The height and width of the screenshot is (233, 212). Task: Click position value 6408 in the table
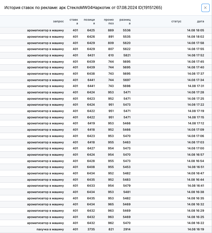[91, 167]
